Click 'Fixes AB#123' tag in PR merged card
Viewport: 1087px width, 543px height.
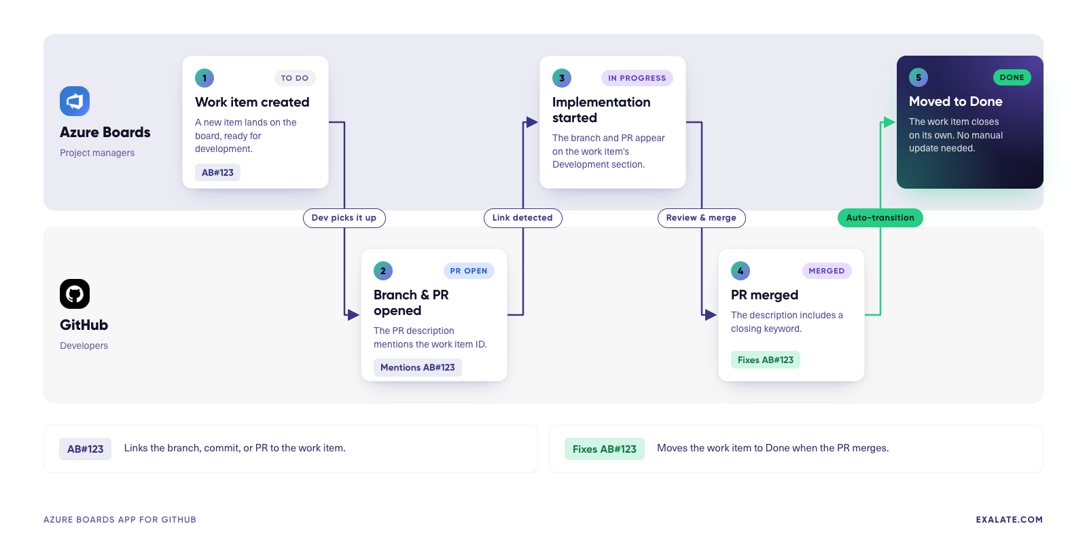(766, 360)
